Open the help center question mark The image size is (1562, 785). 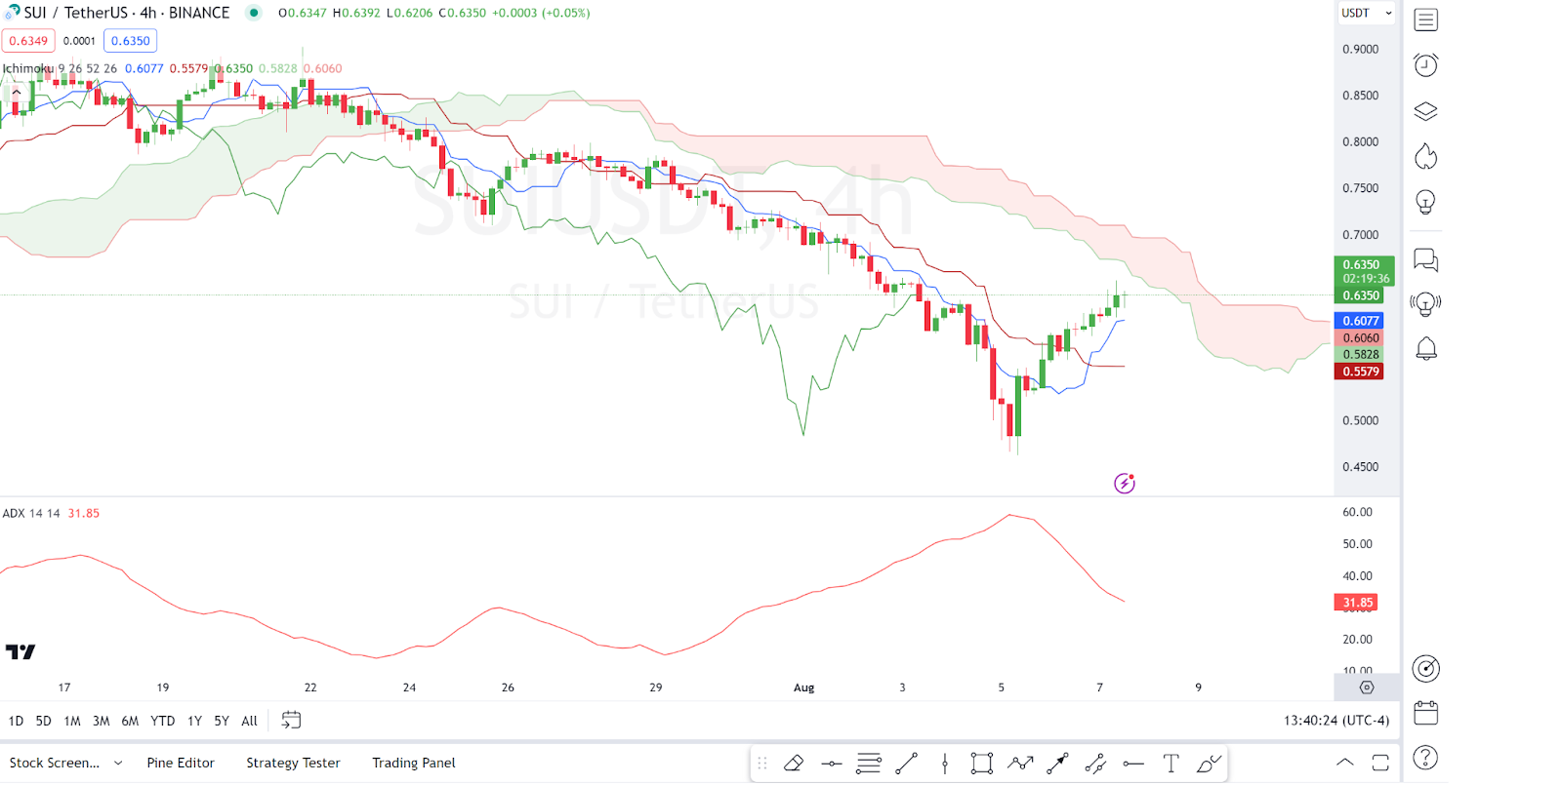1425,758
